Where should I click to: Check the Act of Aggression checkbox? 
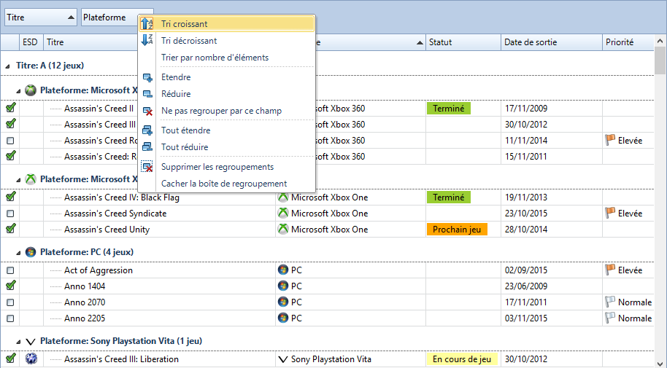[x=10, y=270]
